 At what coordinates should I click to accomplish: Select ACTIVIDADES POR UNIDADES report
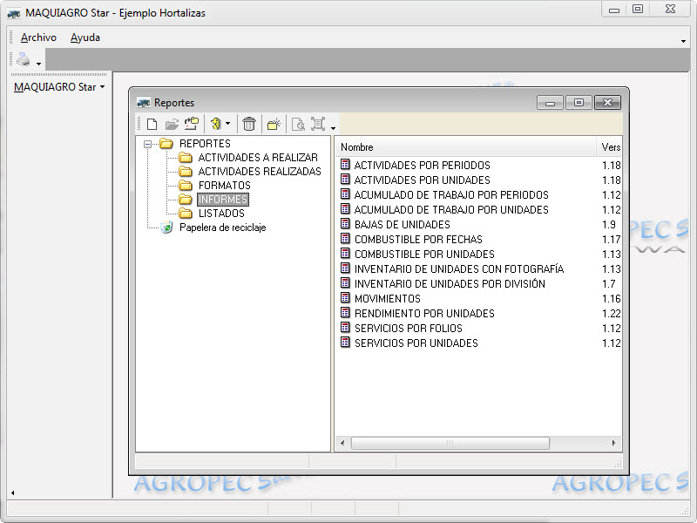coord(423,180)
